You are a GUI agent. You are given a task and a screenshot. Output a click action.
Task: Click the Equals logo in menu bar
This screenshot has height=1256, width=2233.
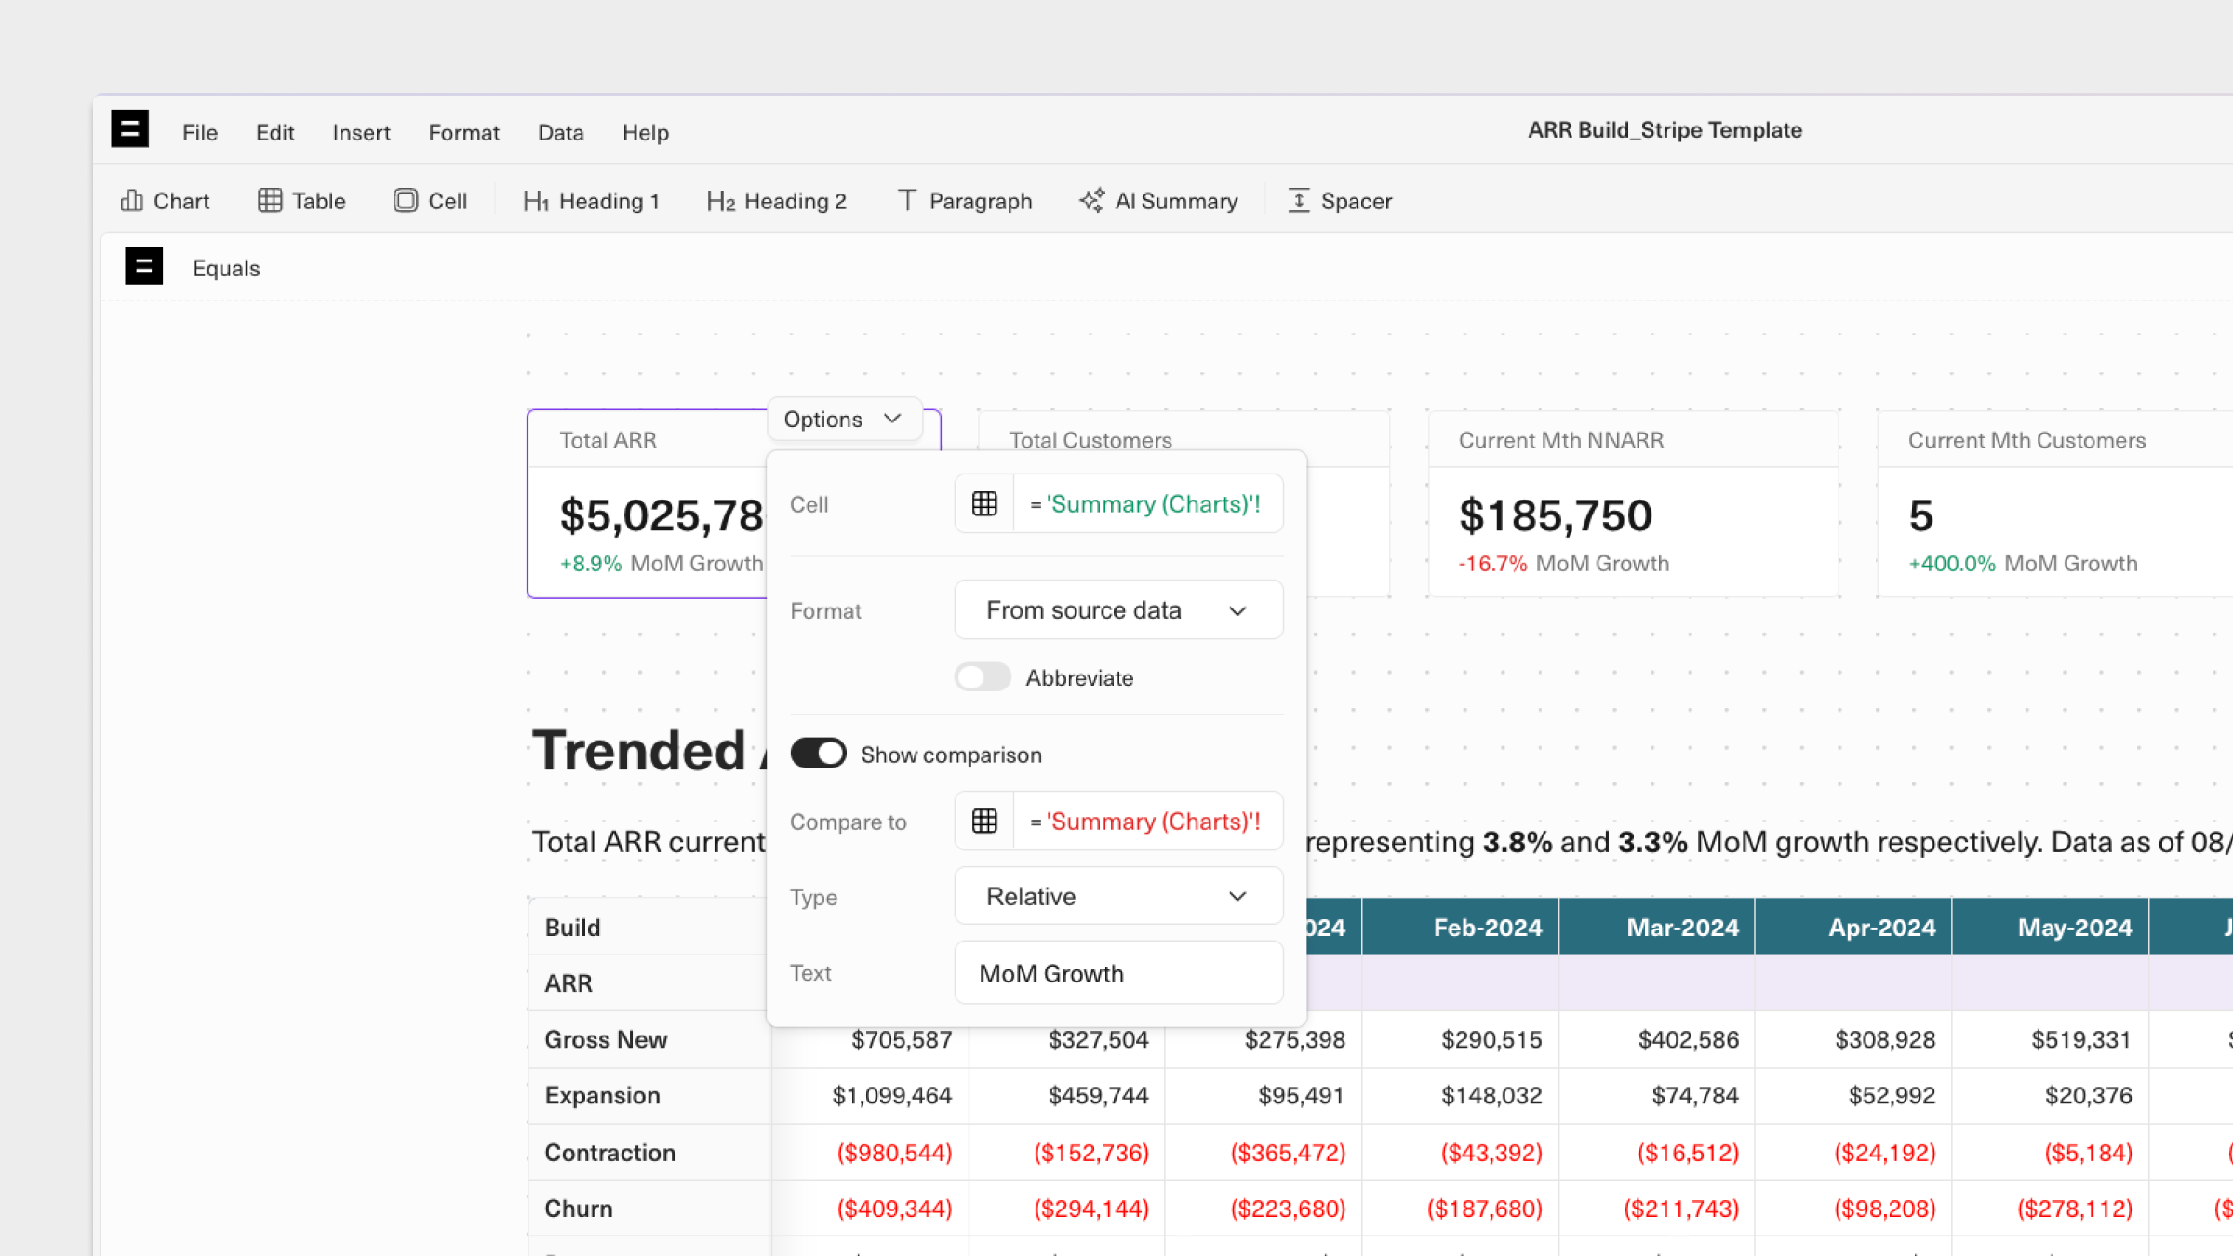pos(130,129)
